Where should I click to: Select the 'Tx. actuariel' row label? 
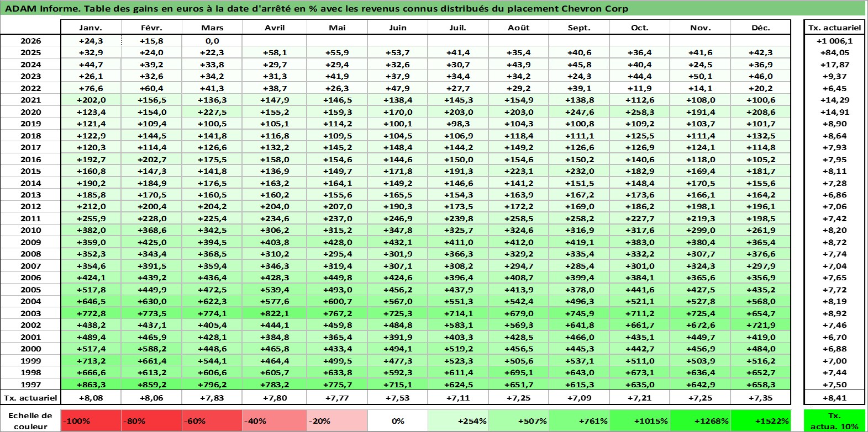click(x=30, y=398)
